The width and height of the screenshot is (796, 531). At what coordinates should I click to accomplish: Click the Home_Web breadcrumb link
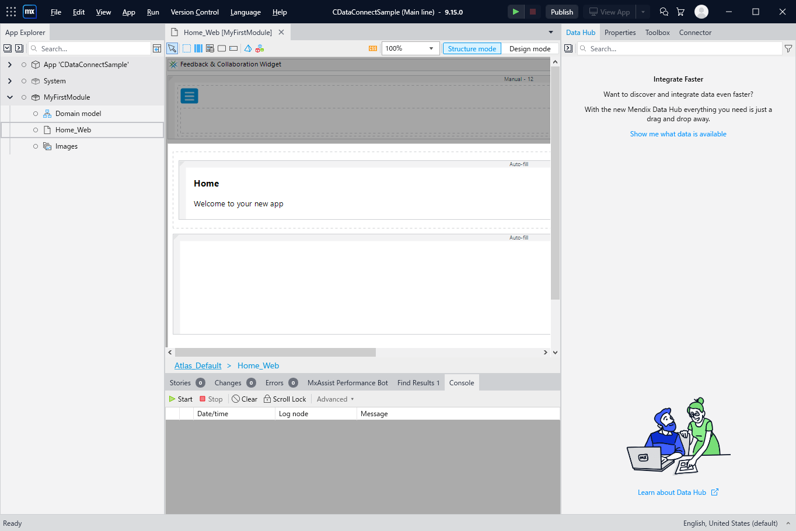[x=259, y=365]
